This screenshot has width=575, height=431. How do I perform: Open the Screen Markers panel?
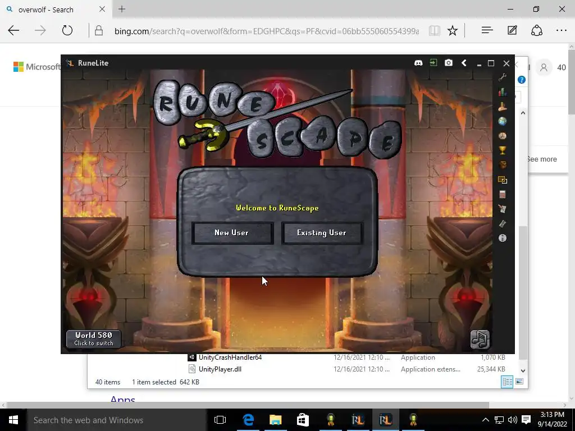coord(503,180)
